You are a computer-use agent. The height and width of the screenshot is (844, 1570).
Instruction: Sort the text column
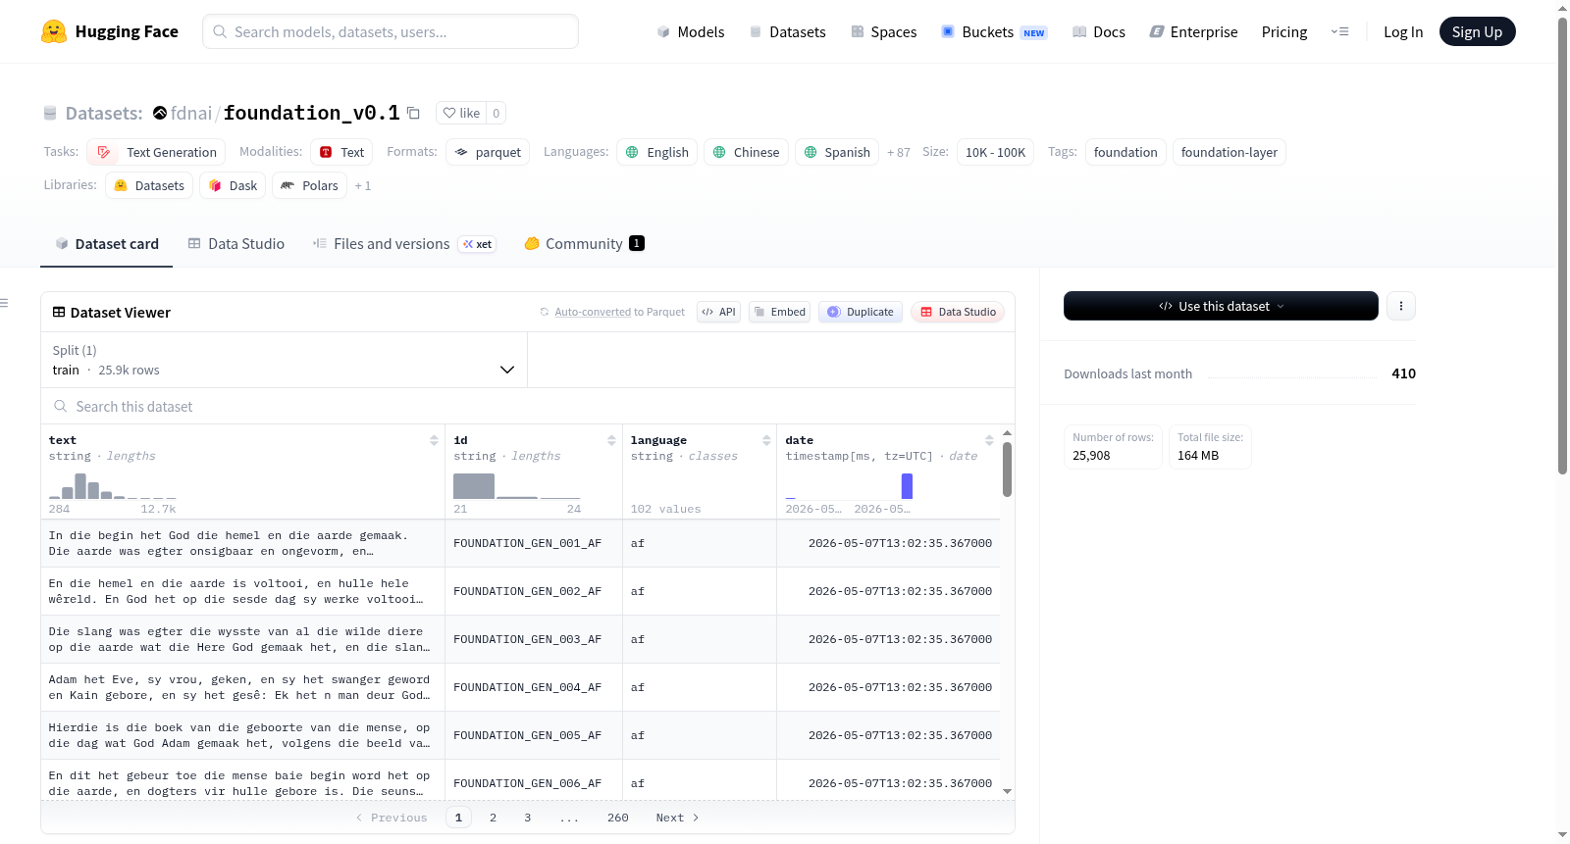[434, 440]
